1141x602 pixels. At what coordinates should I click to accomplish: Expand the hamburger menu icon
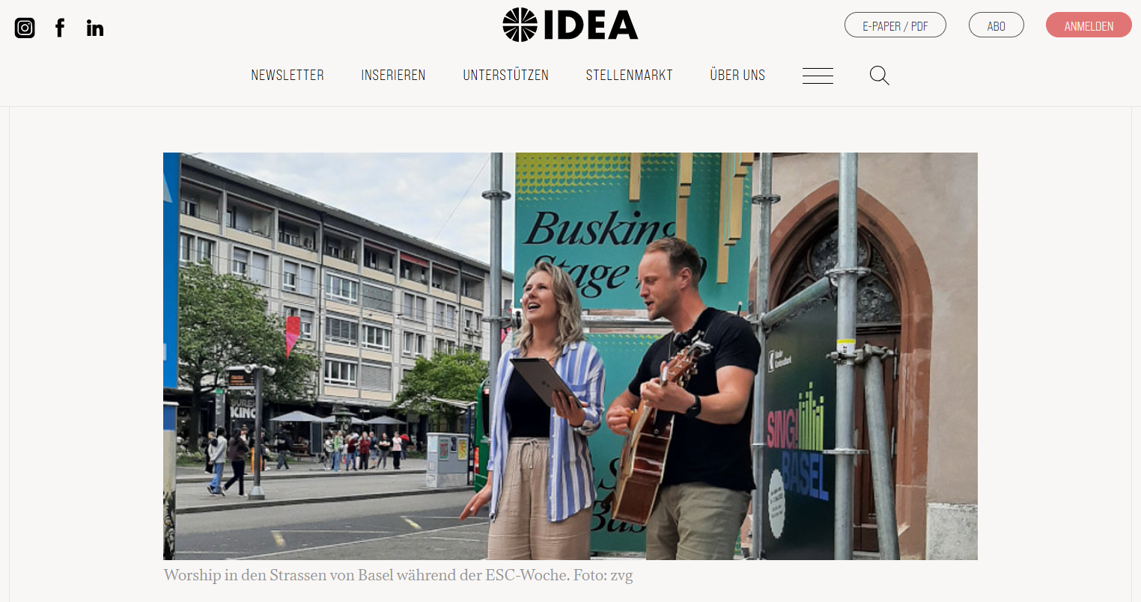click(x=818, y=76)
